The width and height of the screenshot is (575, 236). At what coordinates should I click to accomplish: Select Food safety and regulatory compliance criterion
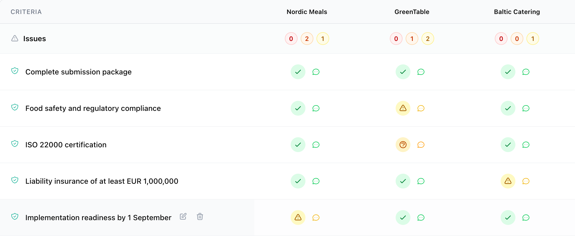pyautogui.click(x=93, y=108)
